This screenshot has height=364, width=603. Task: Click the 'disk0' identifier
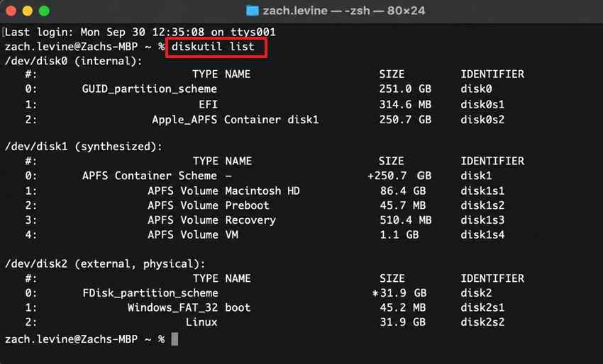click(476, 89)
